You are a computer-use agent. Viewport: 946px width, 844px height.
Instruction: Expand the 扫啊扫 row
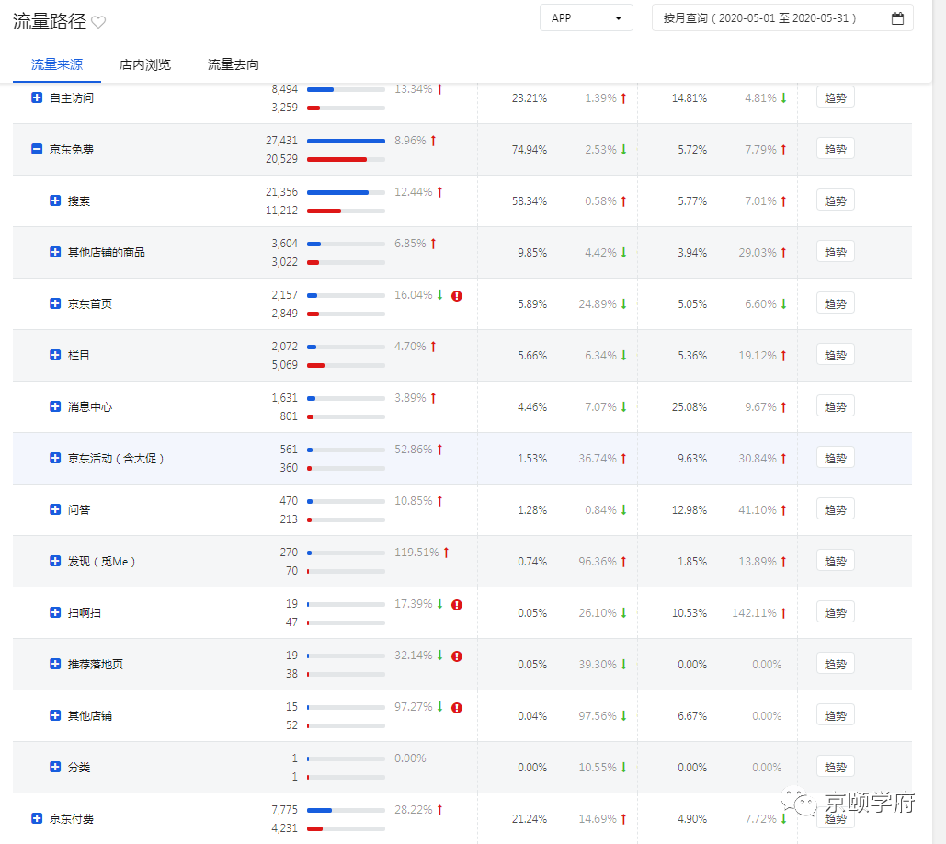(x=55, y=612)
